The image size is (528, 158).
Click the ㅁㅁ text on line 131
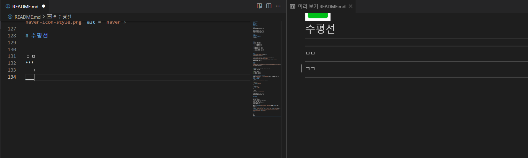coord(31,56)
